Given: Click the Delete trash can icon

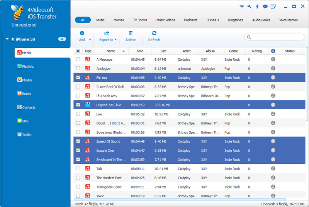Looking at the screenshot, I should point(131,34).
